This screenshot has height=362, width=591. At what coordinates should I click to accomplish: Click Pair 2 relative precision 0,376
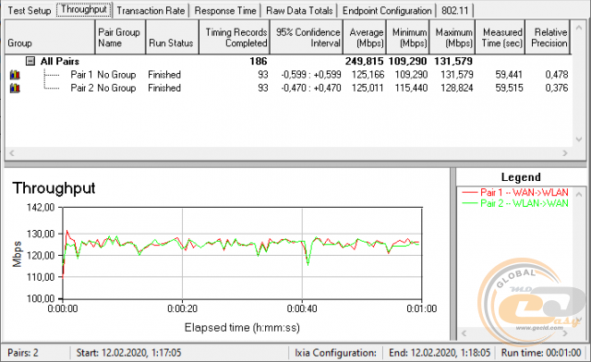556,89
